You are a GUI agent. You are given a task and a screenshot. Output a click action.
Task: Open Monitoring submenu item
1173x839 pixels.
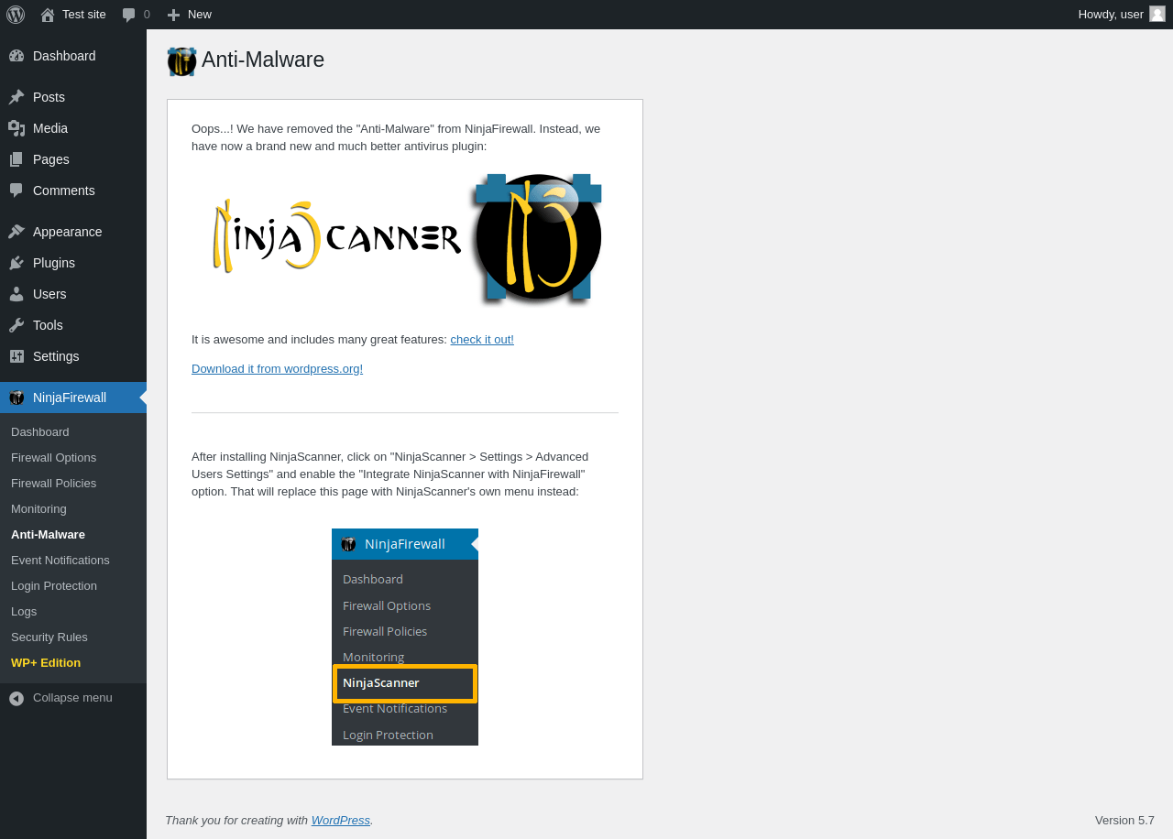tap(38, 508)
